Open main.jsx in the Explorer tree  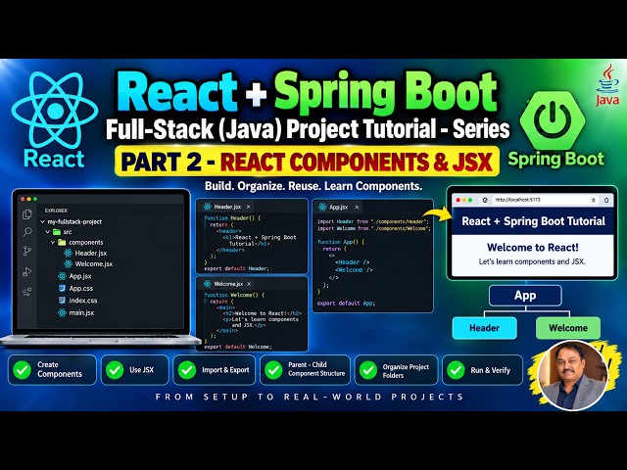click(76, 312)
